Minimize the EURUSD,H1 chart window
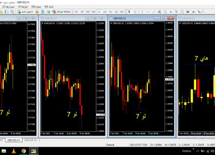Screen dimensions: 215x155 point(88,18)
